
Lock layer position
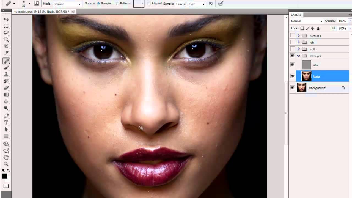(313, 28)
